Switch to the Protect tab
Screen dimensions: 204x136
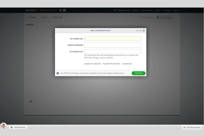[x=45, y=17]
